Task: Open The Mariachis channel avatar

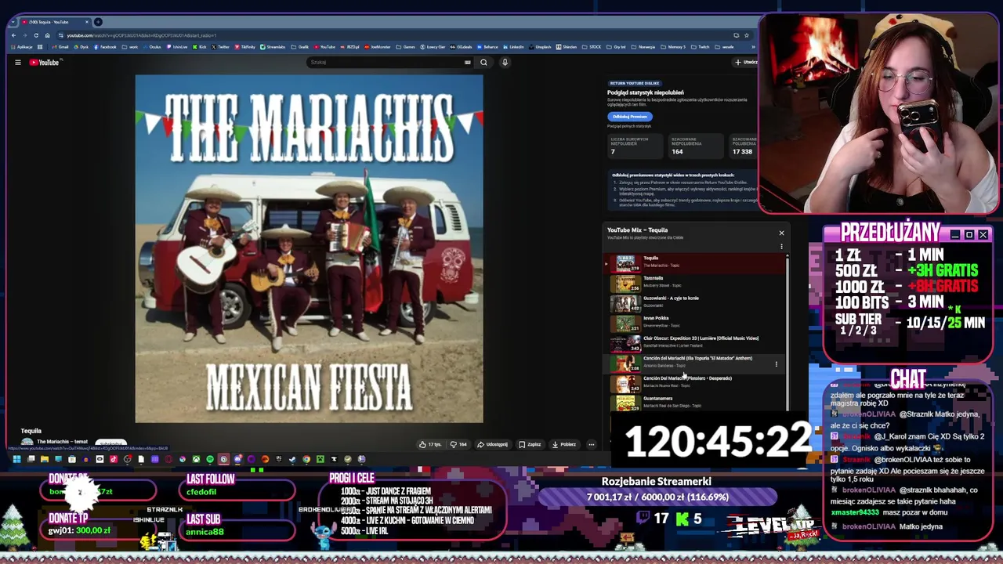Action: pyautogui.click(x=27, y=443)
